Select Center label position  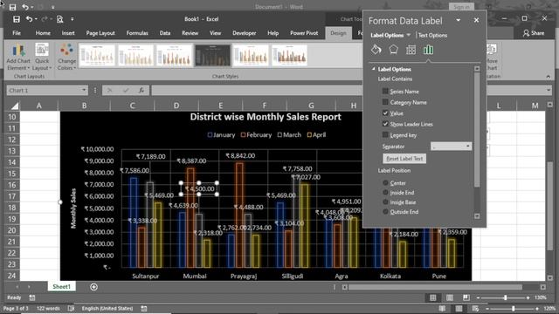(385, 182)
